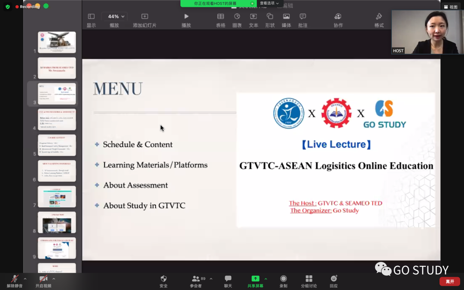Select slide 2 Remarks from SEAMEO thumbnail

[57, 68]
